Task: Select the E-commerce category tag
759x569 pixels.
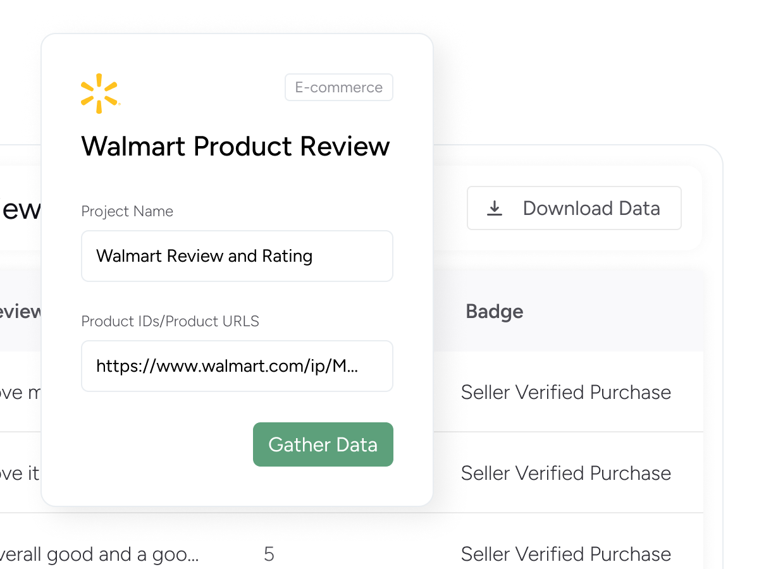Action: (338, 87)
